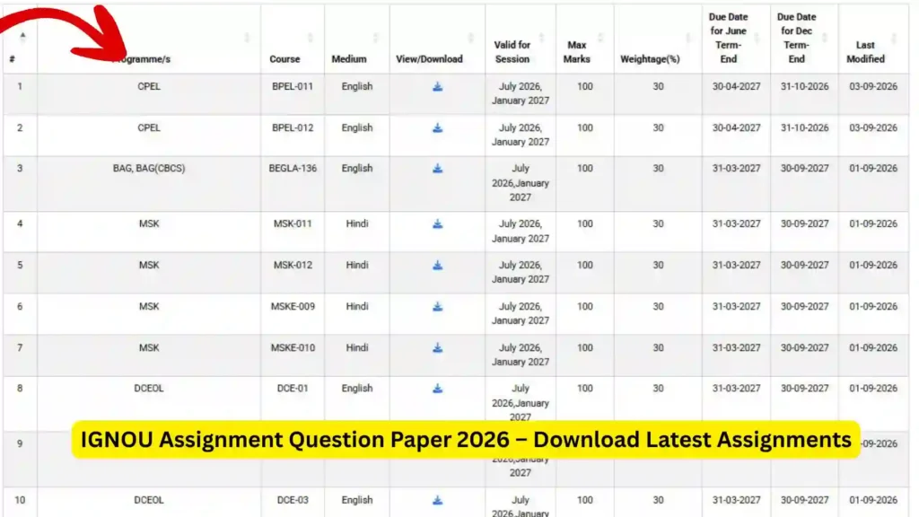Download the MSKE-009 assignment file
Screen dimensions: 919x517
pyautogui.click(x=437, y=307)
